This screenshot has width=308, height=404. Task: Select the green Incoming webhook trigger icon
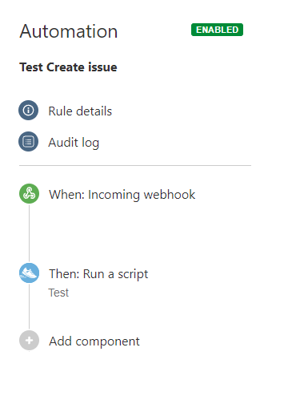[x=29, y=193]
